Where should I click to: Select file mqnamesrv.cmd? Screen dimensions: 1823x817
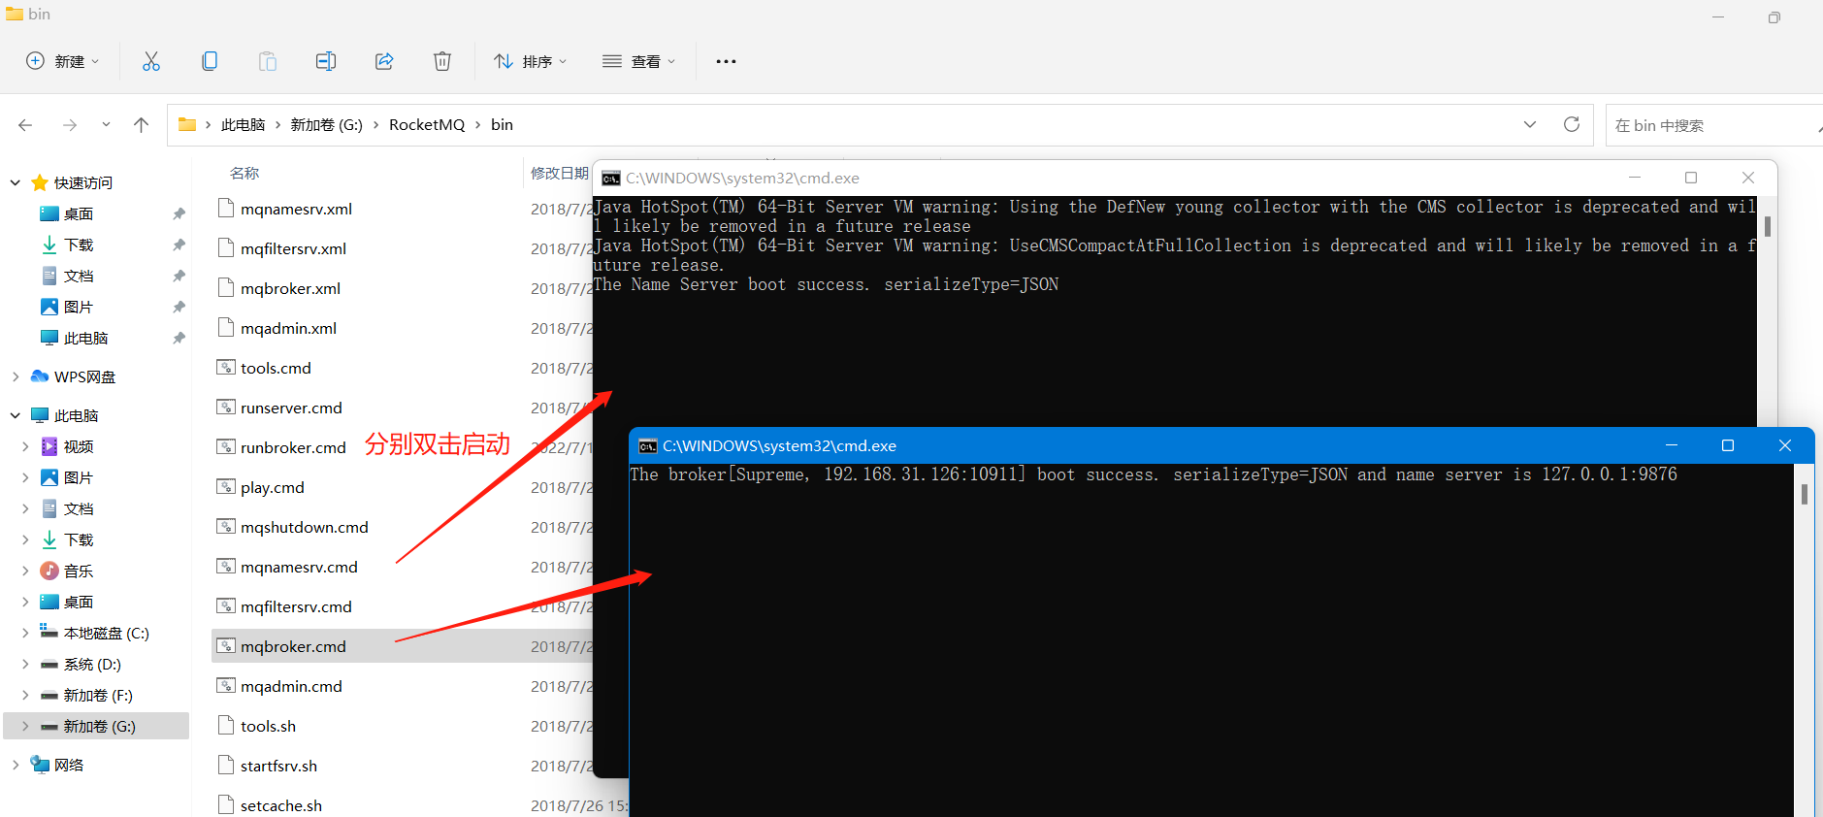pos(299,567)
